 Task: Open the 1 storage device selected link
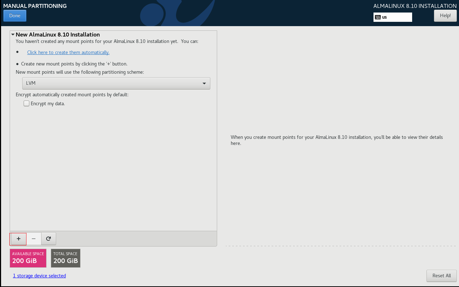(x=39, y=276)
